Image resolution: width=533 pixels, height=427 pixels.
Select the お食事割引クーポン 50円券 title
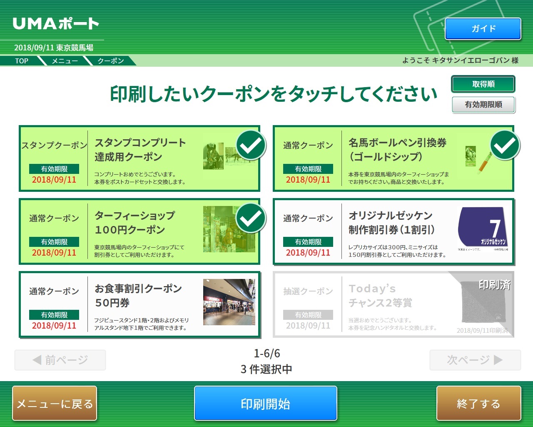point(138,295)
